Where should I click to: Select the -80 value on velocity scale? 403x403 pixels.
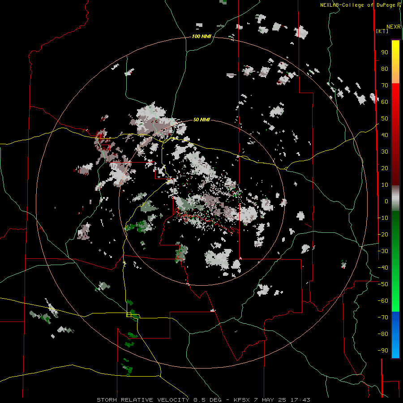[383, 334]
